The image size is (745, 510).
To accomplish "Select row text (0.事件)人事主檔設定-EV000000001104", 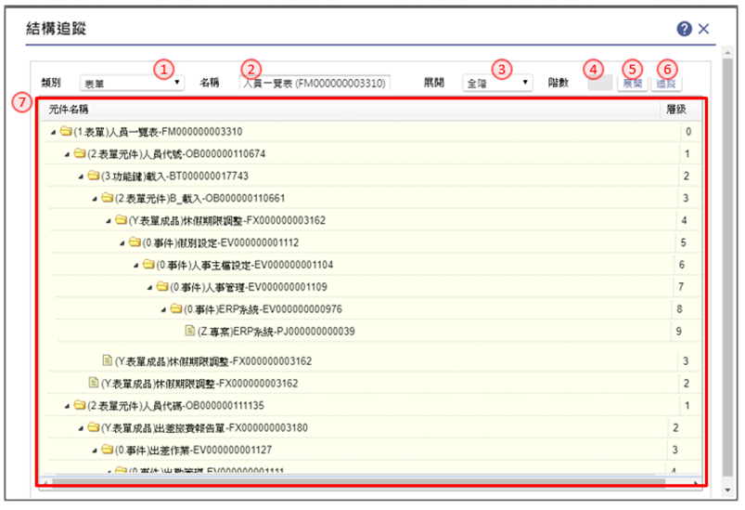I will (245, 265).
